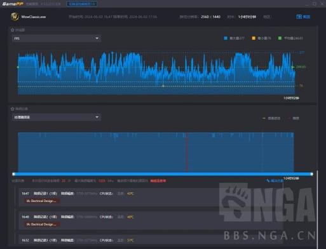
Task: Click the 42°C temperature in first record
Action: 130,194
